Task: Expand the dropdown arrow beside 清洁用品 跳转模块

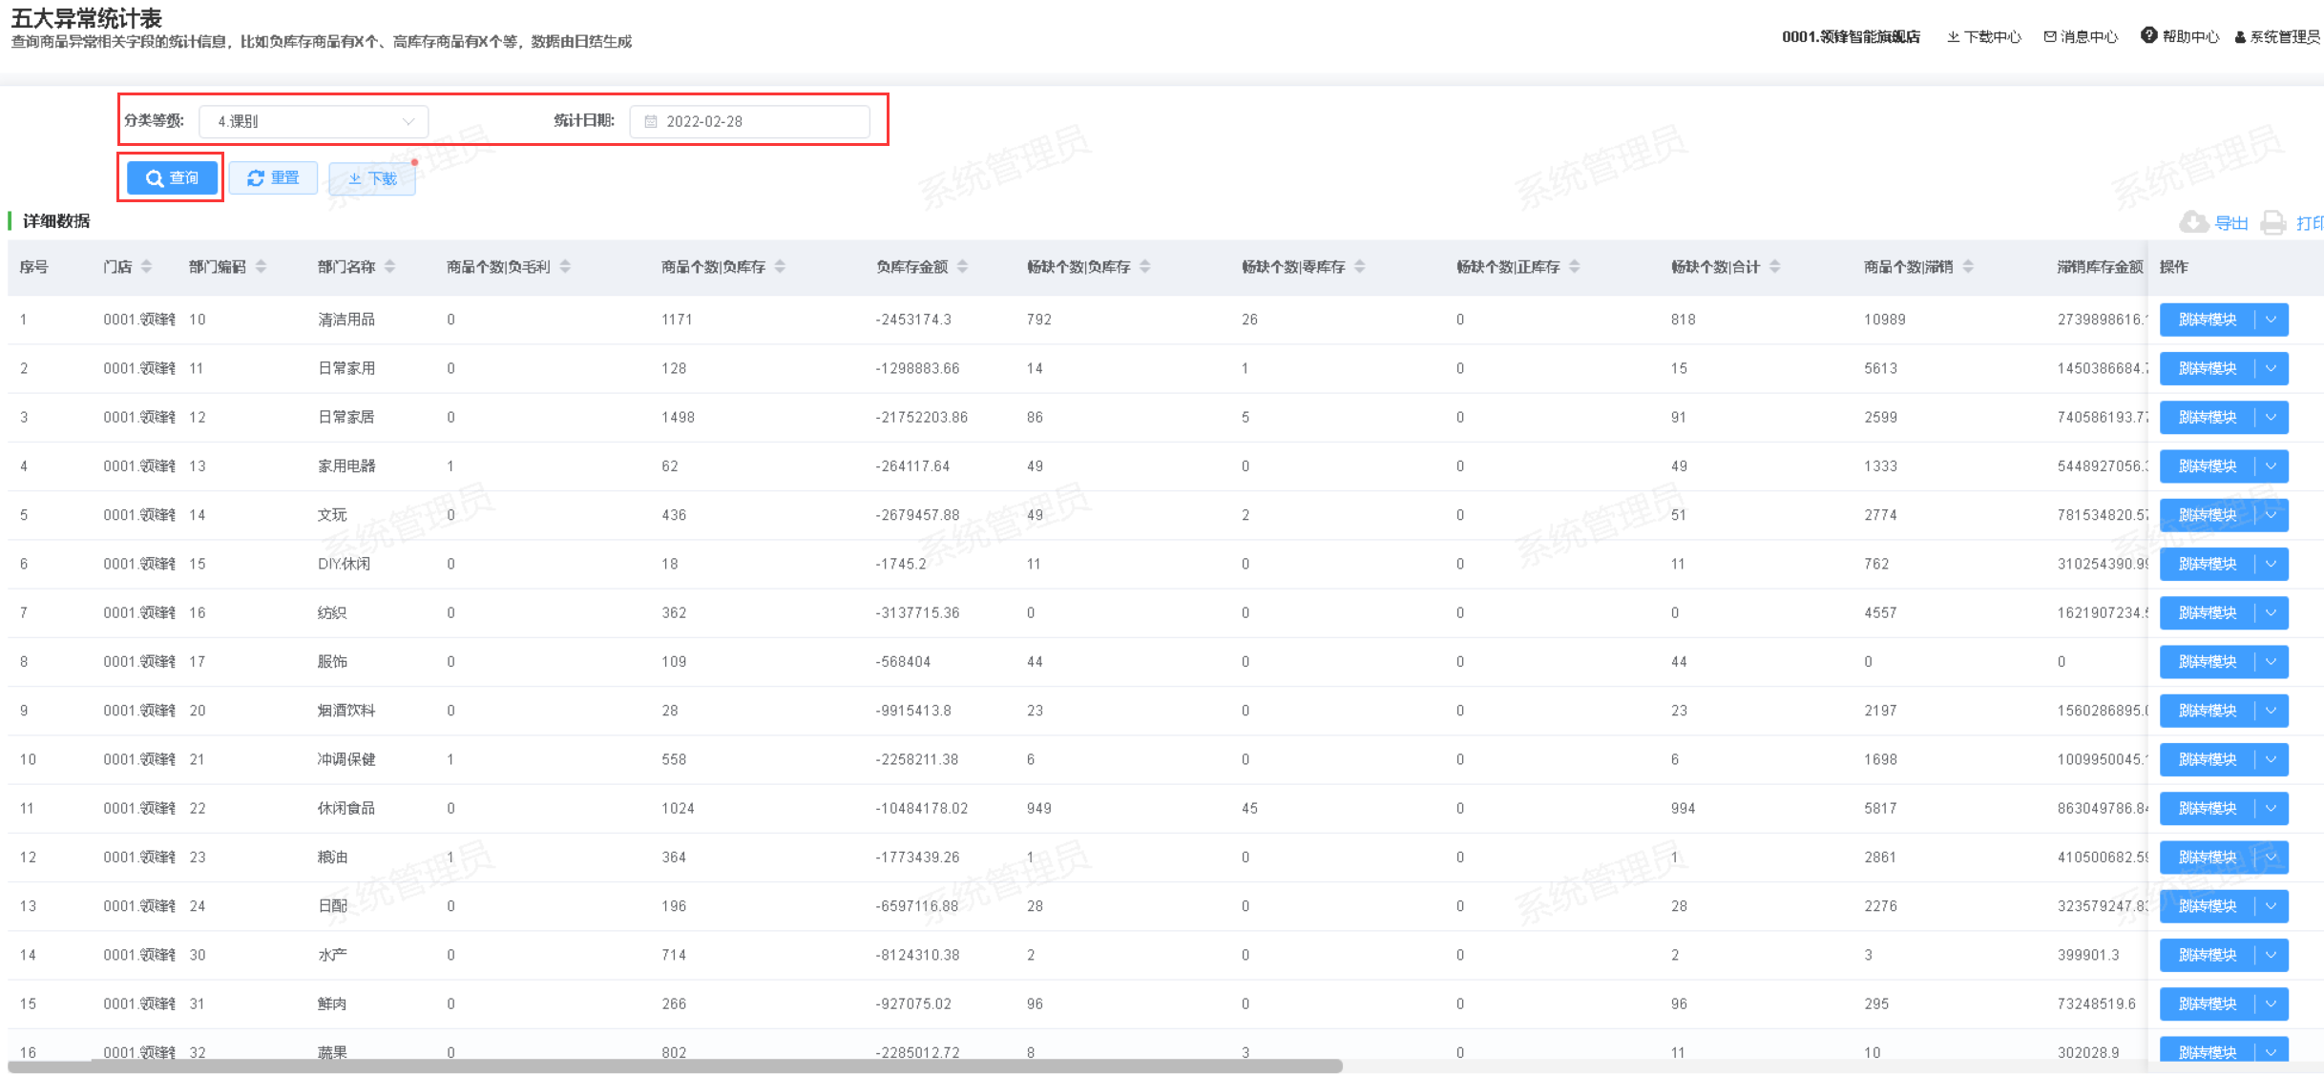Action: pos(2272,320)
